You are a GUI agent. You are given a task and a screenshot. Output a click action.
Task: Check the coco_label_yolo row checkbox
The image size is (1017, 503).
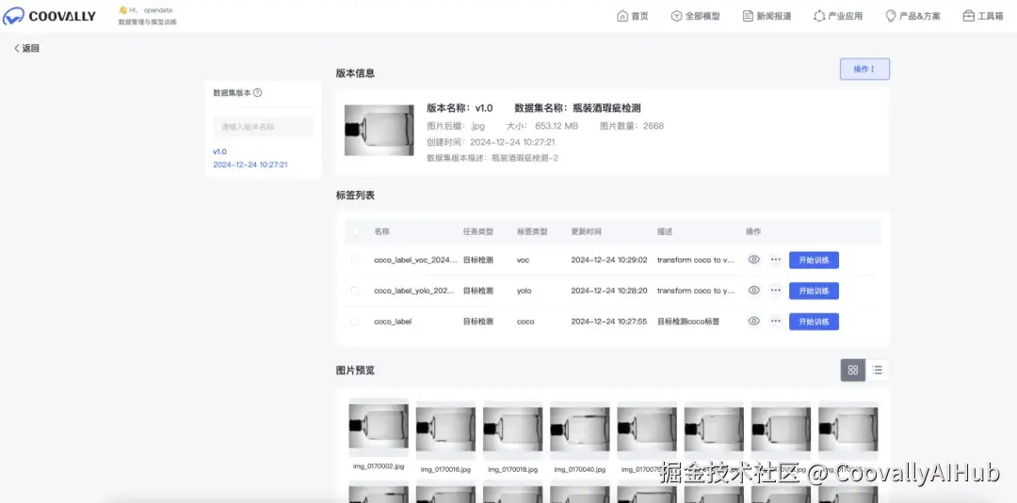(x=355, y=291)
